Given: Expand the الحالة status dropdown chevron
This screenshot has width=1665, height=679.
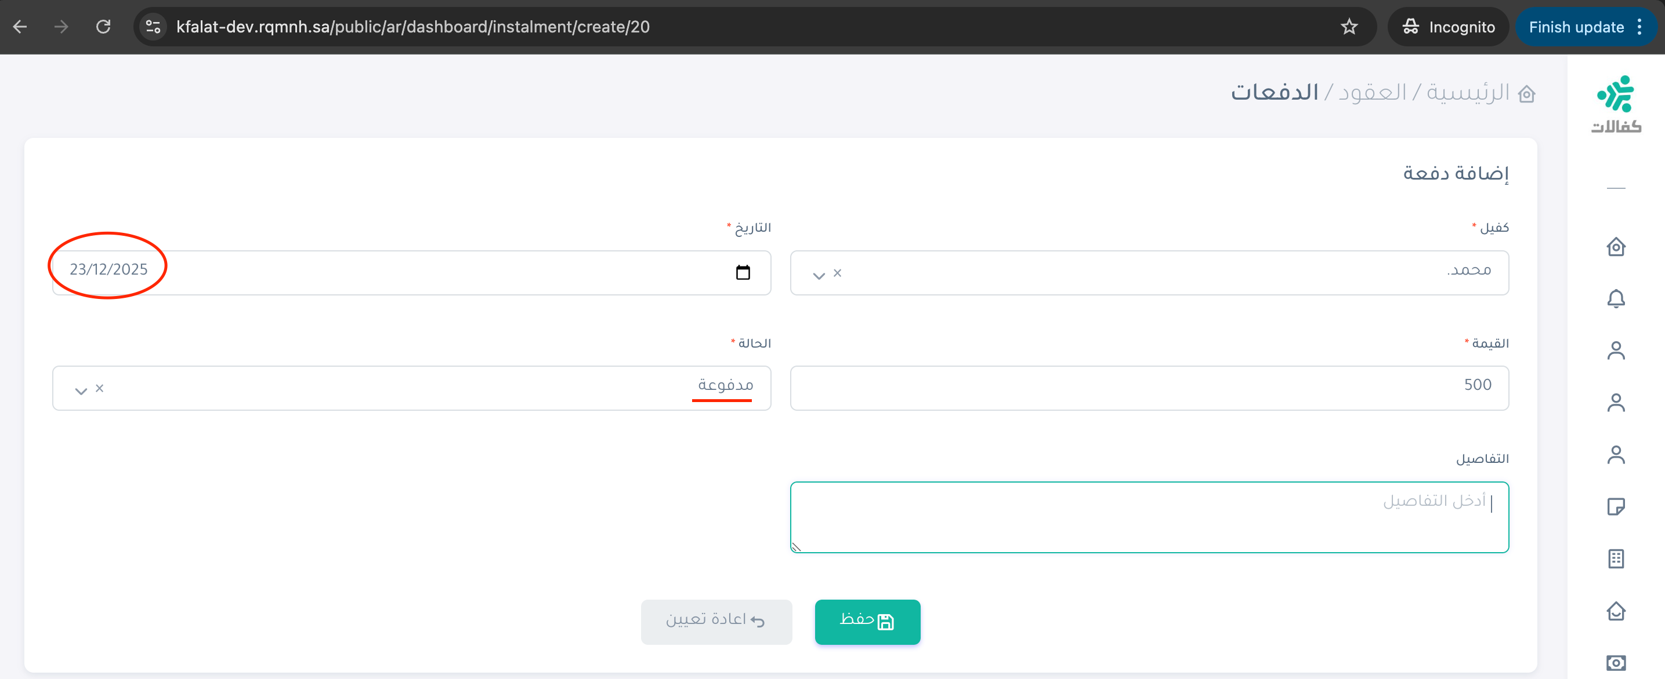Looking at the screenshot, I should click(81, 390).
